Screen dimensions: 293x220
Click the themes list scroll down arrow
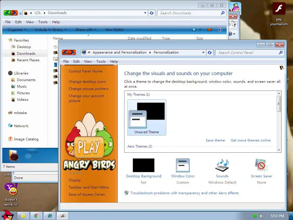click(x=279, y=150)
